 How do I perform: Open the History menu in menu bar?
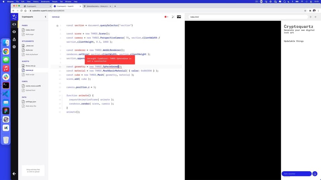coord(36,2)
